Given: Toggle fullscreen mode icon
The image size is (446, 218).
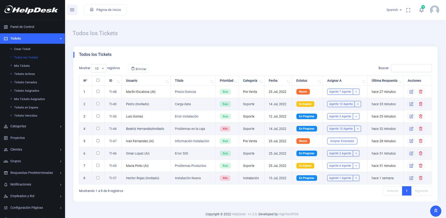Looking at the screenshot, I should pyautogui.click(x=408, y=10).
